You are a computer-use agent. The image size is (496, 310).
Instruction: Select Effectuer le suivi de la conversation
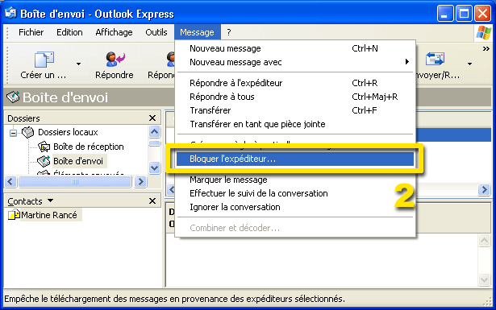pos(295,193)
